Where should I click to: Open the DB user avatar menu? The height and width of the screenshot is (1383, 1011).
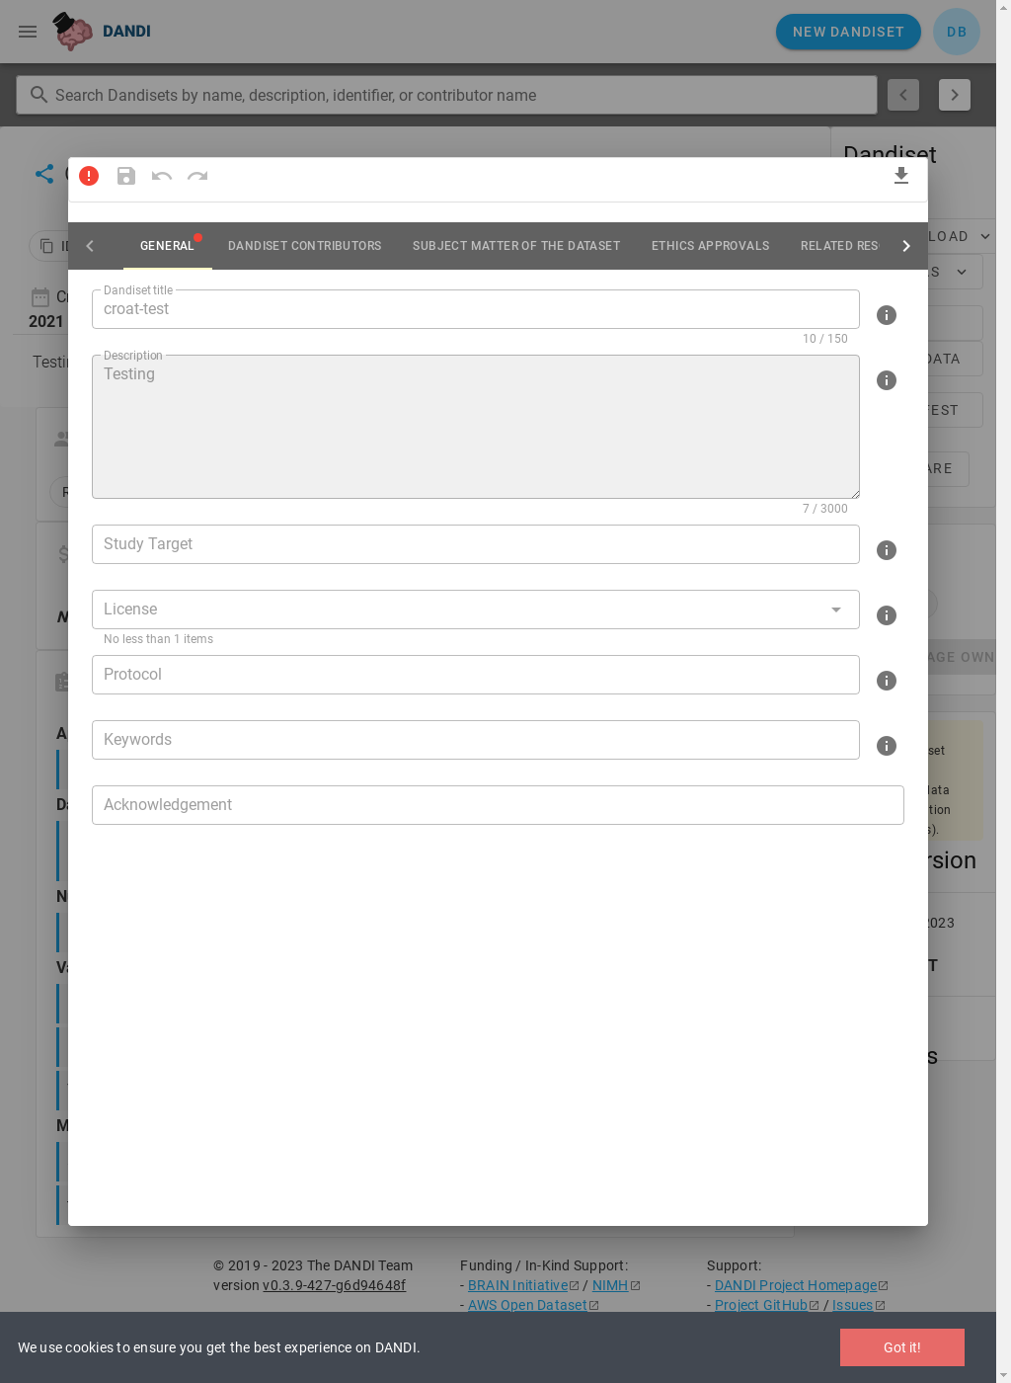(x=957, y=32)
